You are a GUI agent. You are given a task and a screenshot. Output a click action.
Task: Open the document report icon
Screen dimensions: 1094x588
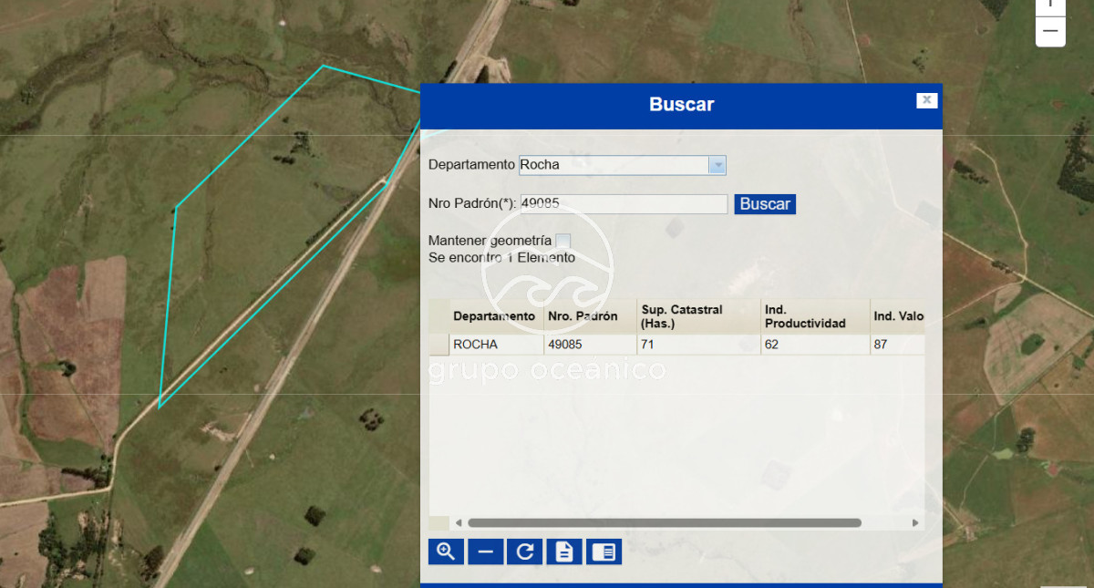pos(563,552)
